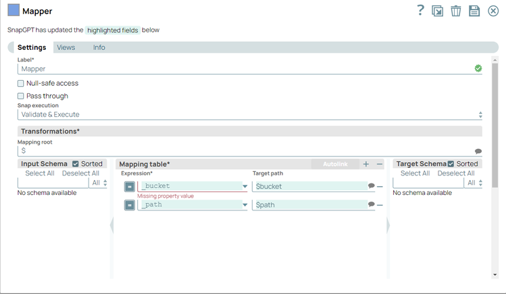This screenshot has height=294, width=506.
Task: Enable Null-safe access checkbox
Action: pyautogui.click(x=21, y=84)
